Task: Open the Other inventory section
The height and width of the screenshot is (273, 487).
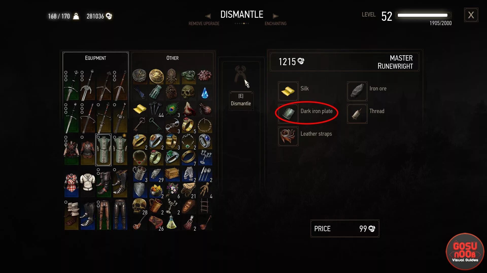Action: click(x=172, y=58)
